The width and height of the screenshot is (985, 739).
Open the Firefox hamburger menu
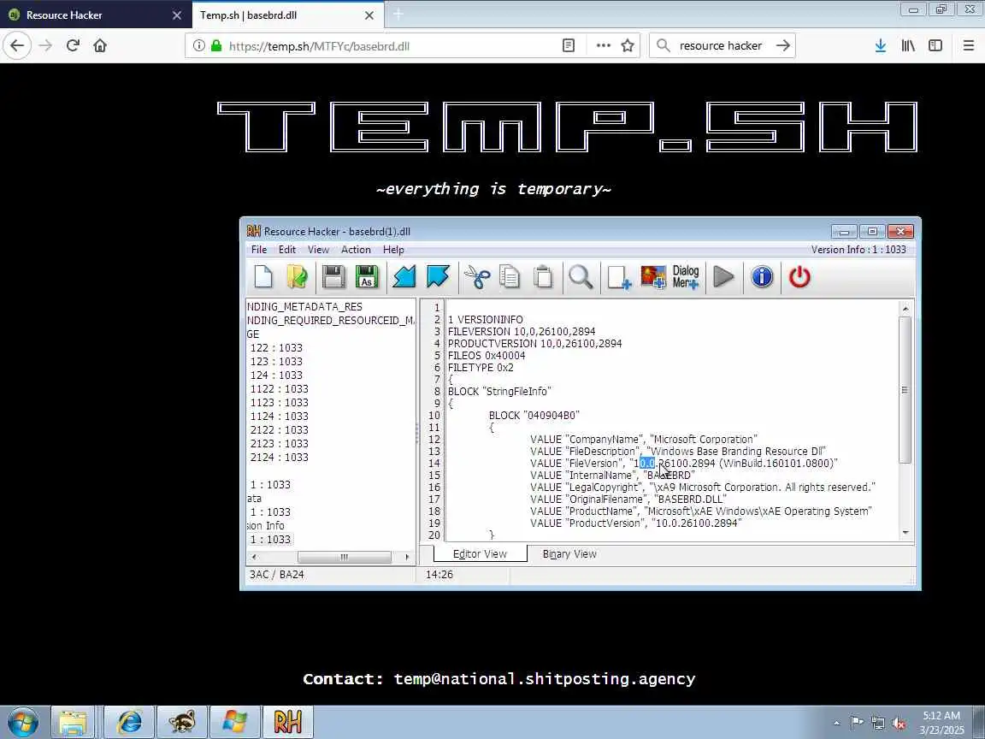click(x=968, y=45)
